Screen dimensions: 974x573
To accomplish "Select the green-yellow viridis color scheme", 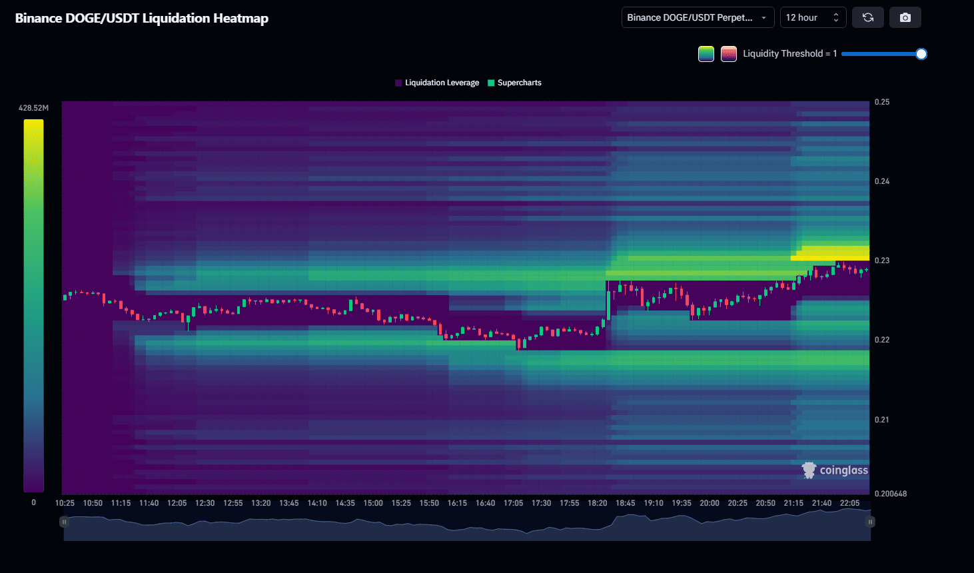I will click(706, 54).
